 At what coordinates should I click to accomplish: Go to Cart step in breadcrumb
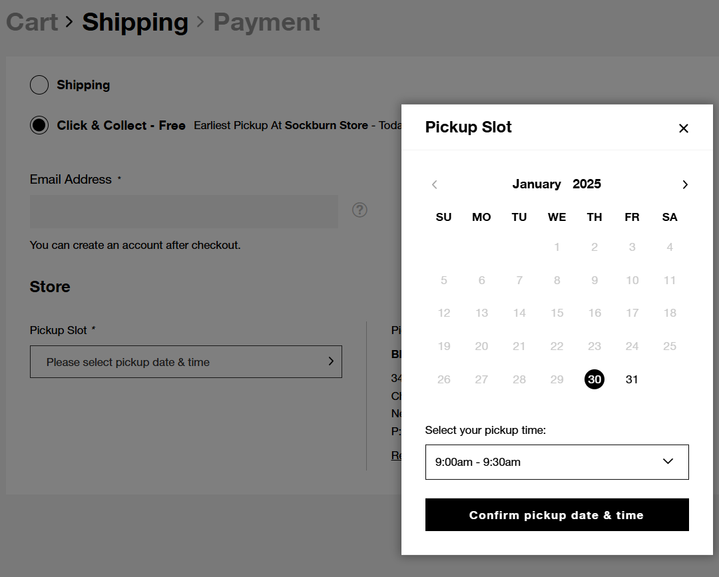32,22
